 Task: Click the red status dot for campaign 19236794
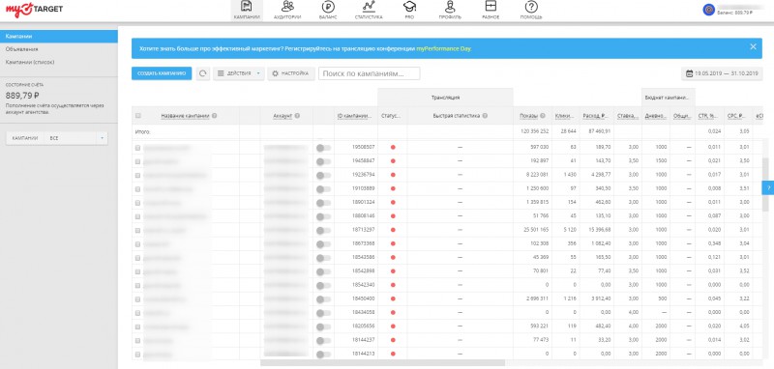click(393, 175)
